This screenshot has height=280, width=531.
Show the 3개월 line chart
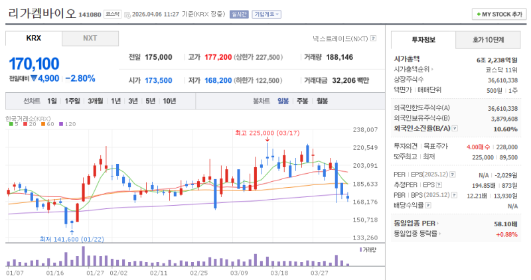95,101
